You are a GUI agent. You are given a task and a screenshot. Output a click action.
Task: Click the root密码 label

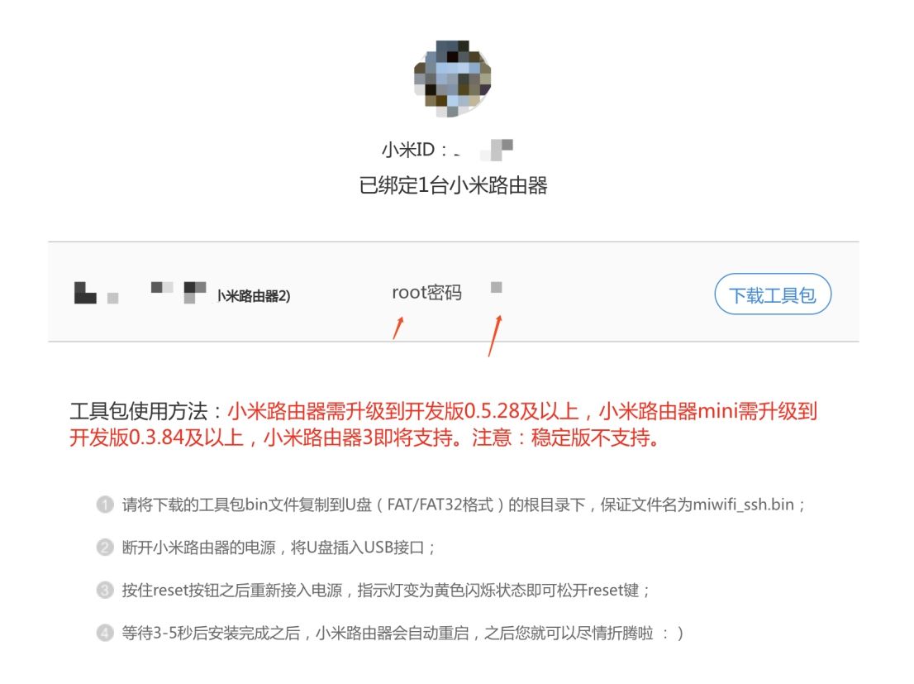[426, 293]
